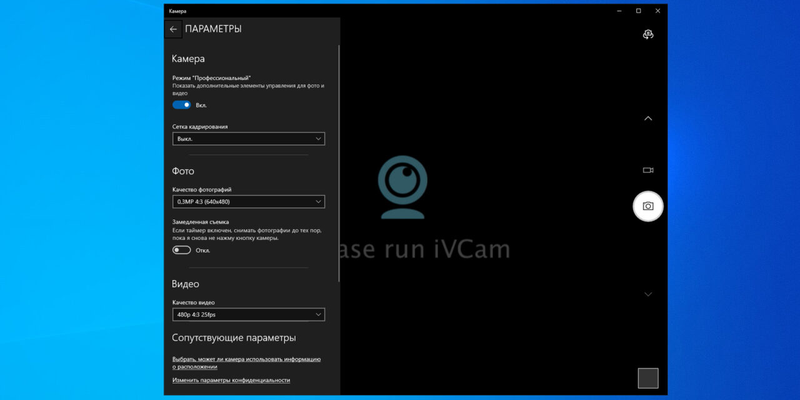The height and width of the screenshot is (400, 800).
Task: Click the settings panel vertical scrollbar
Action: 339,162
